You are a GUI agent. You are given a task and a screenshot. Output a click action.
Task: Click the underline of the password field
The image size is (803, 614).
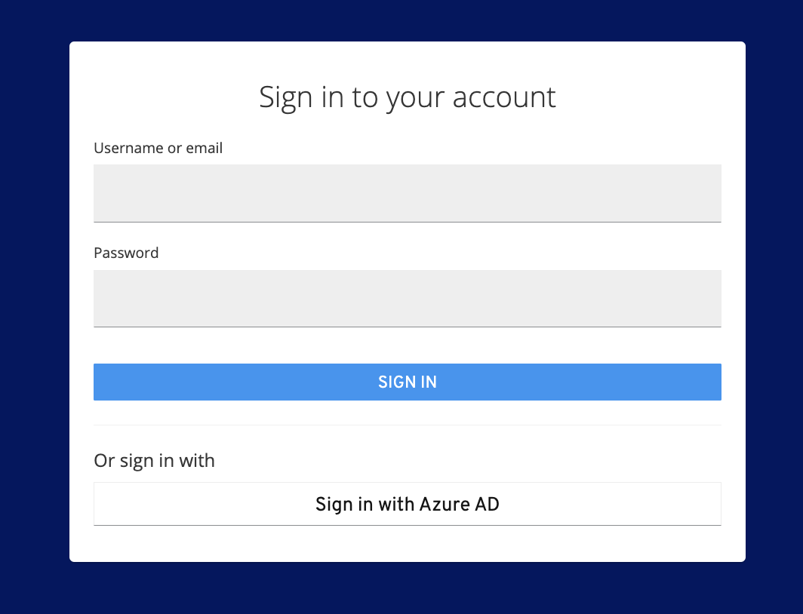tap(407, 327)
